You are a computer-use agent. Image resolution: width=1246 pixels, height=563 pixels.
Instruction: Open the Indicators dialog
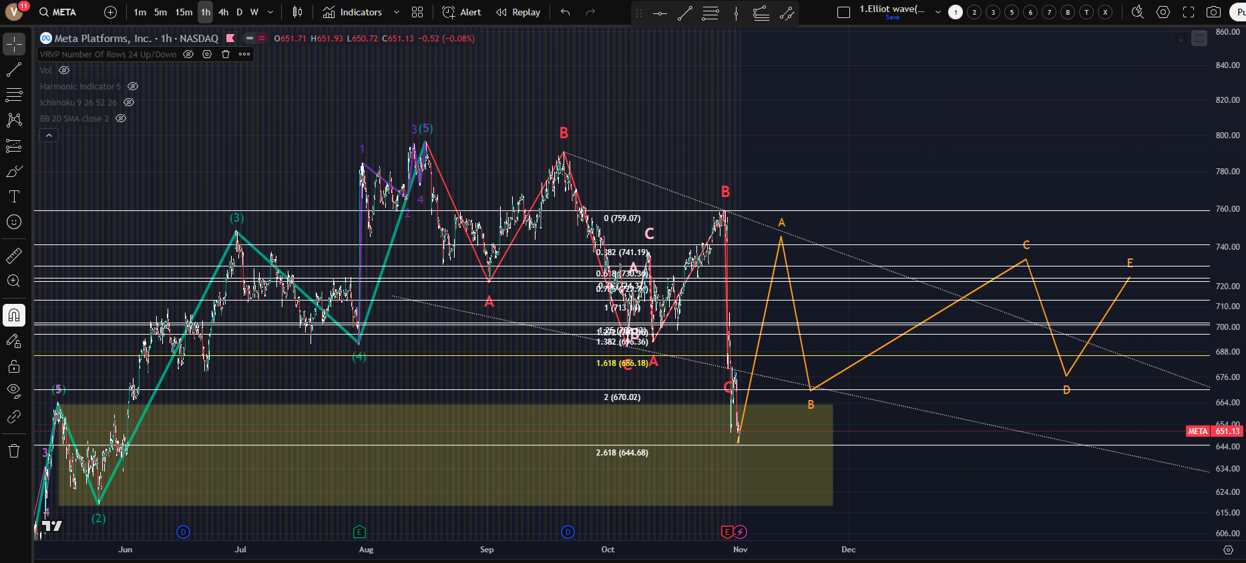(353, 12)
